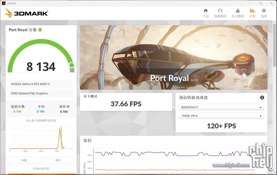Image resolution: width=277 pixels, height=175 pixels.
Task: Select the Results (结果) tab
Action: click(x=252, y=13)
